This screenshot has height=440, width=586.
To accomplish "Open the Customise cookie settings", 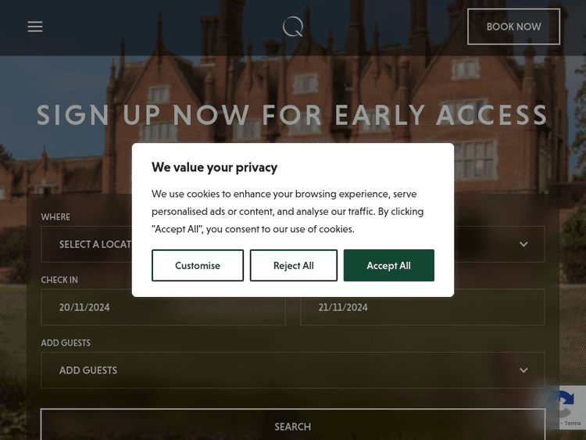I will coord(198,266).
